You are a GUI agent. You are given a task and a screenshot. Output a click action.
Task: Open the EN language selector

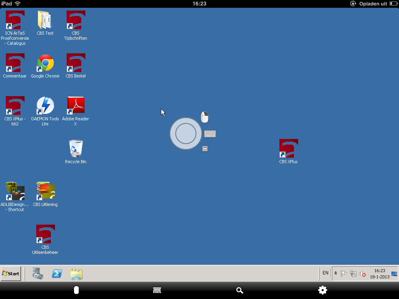point(325,273)
